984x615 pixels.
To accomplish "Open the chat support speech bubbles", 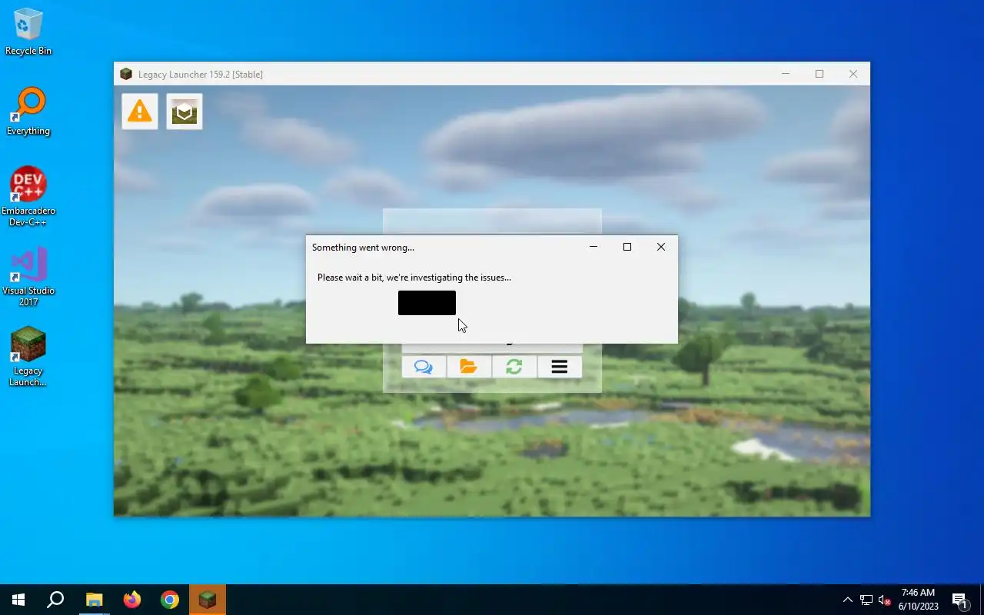I will pos(424,367).
